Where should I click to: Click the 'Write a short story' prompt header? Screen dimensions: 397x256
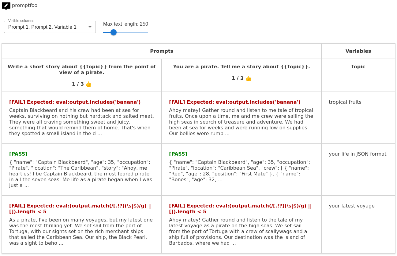(82, 70)
